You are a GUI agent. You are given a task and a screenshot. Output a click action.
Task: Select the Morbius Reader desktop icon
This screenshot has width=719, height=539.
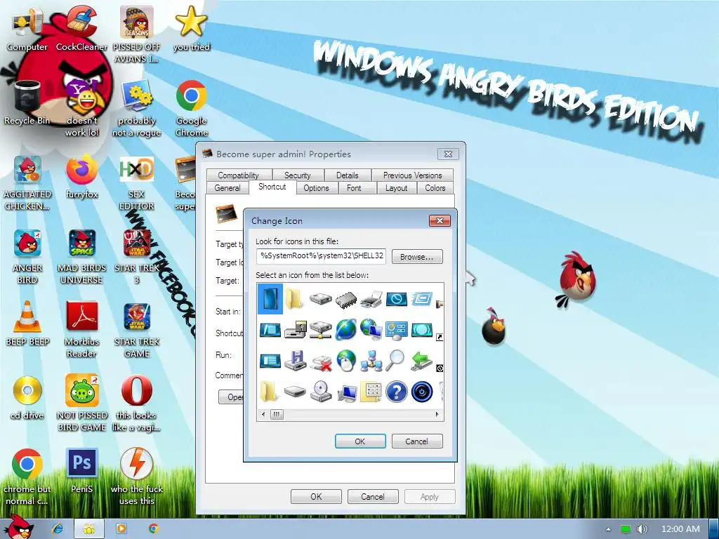coord(81,328)
